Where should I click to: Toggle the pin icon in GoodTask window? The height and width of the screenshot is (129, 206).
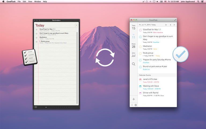click(x=132, y=105)
